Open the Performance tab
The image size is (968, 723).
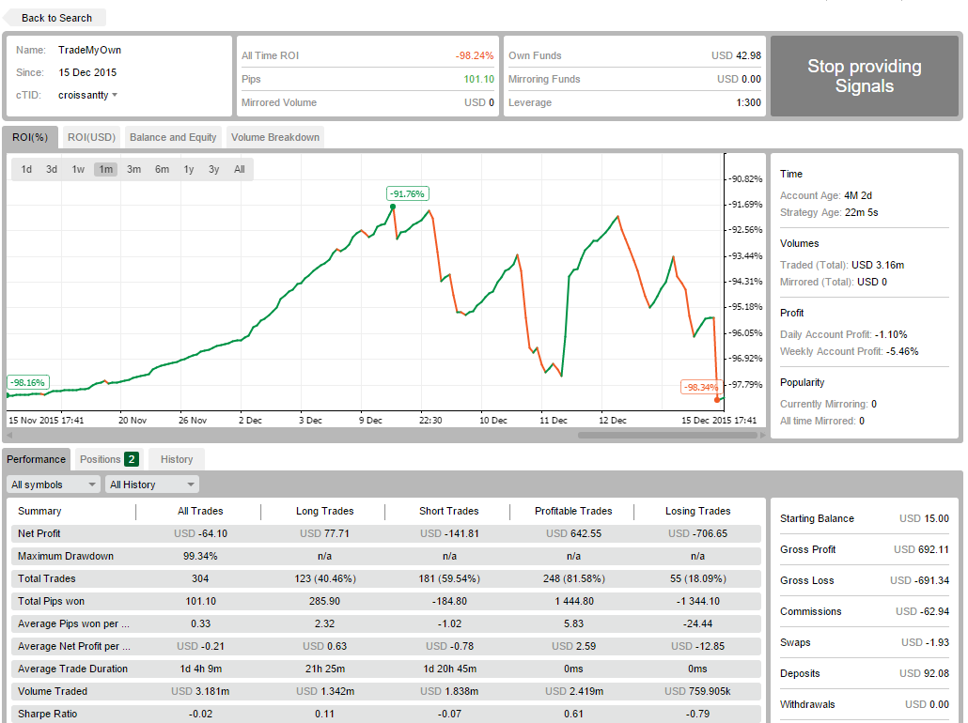36,459
